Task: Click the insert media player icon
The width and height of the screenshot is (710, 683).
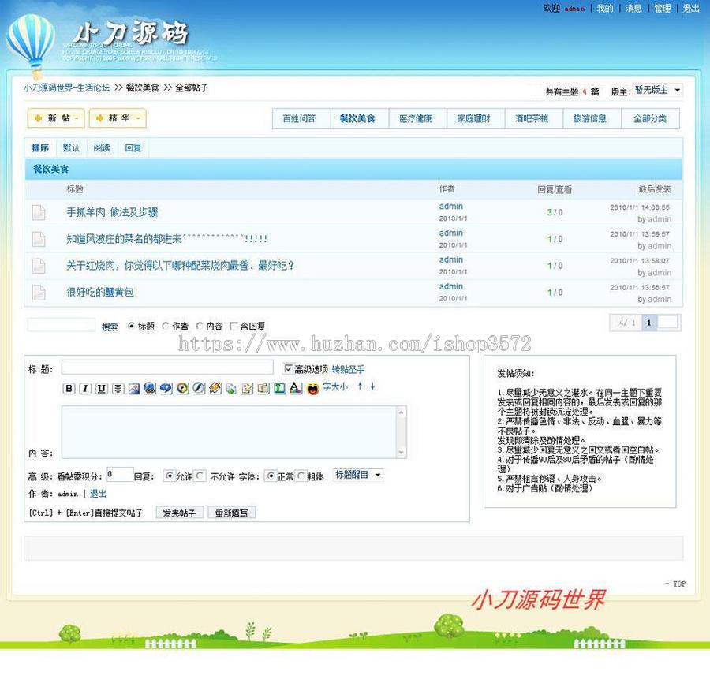Action: tap(182, 388)
